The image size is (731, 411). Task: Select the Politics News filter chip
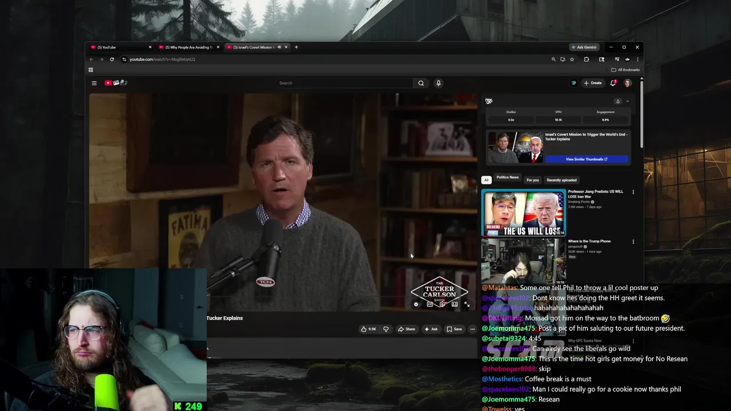507,178
